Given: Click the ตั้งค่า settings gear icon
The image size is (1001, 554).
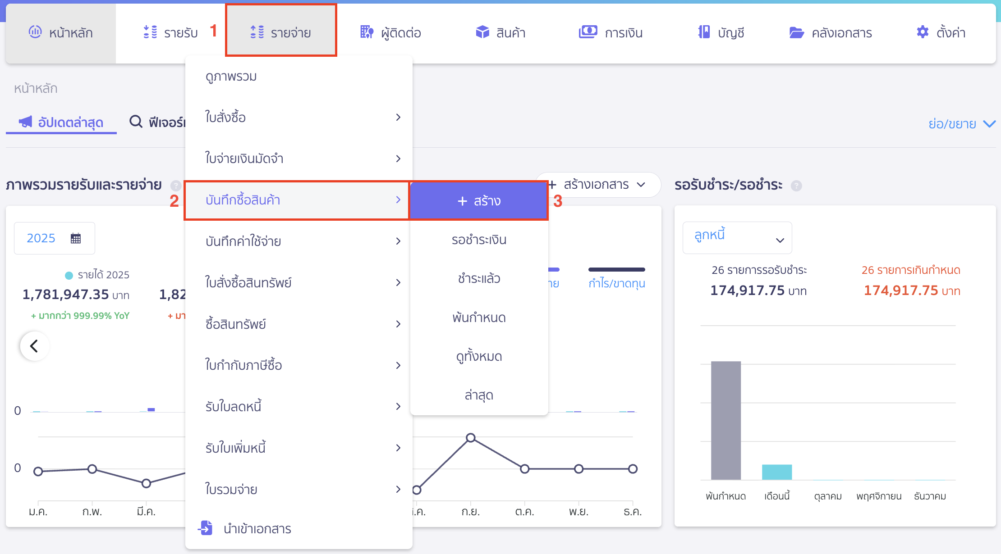Looking at the screenshot, I should pyautogui.click(x=923, y=32).
